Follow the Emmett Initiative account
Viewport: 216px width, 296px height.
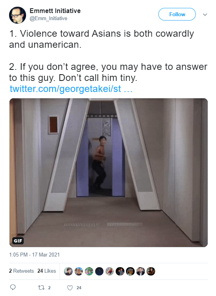click(177, 14)
